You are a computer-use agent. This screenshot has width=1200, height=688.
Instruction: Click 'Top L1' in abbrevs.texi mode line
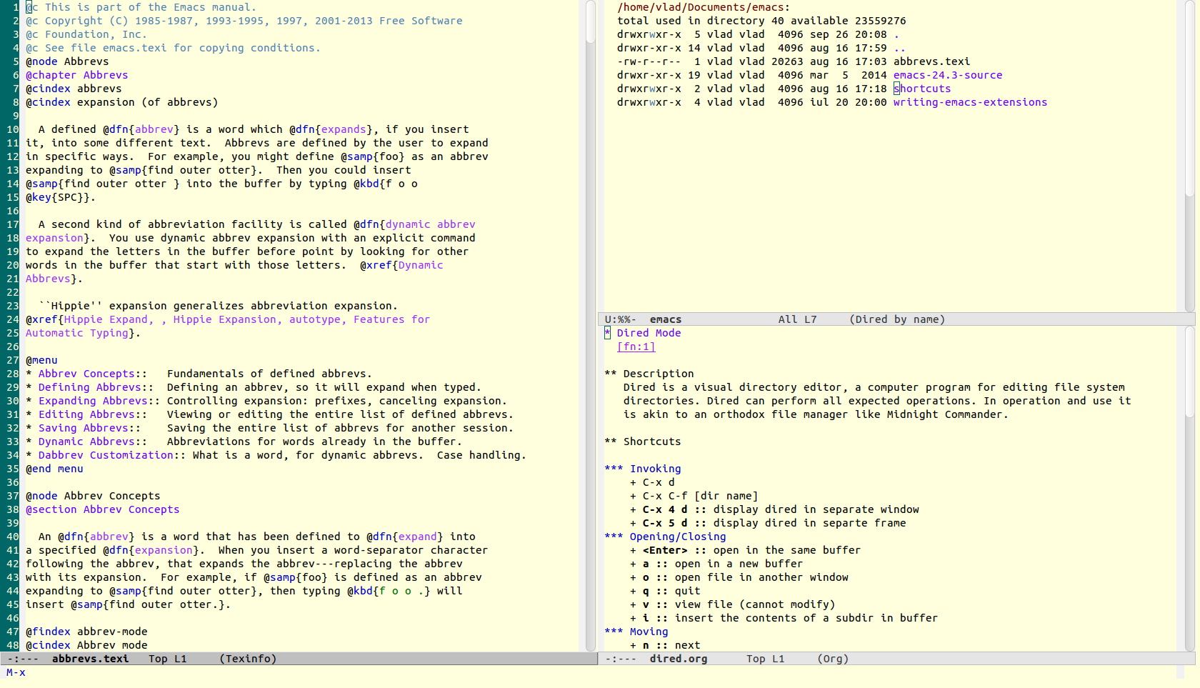(x=167, y=659)
